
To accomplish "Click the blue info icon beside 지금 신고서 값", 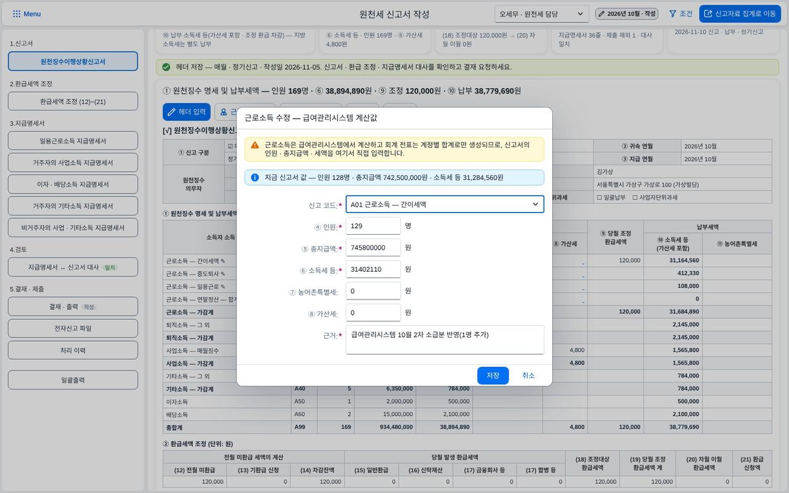I will (255, 177).
